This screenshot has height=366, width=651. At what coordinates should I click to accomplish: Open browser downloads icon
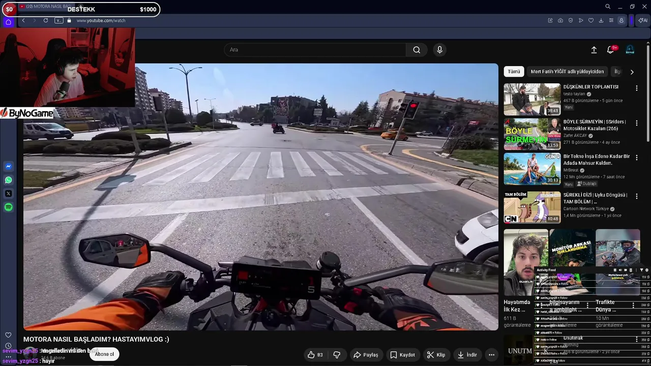point(601,20)
